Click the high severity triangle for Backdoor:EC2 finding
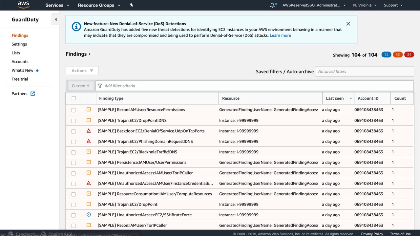The height and width of the screenshot is (236, 420). click(89, 131)
